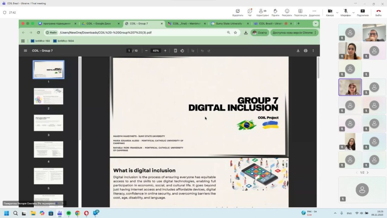Image resolution: width=387 pixels, height=218 pixels.
Task: Expand microphone options dropdown arrow
Action: pyautogui.click(x=353, y=12)
